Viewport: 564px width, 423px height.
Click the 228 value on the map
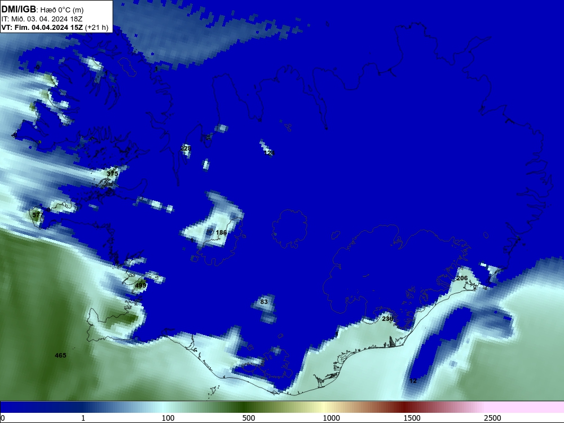tap(186, 148)
